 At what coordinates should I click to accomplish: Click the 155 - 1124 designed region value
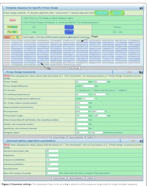point(117,32)
